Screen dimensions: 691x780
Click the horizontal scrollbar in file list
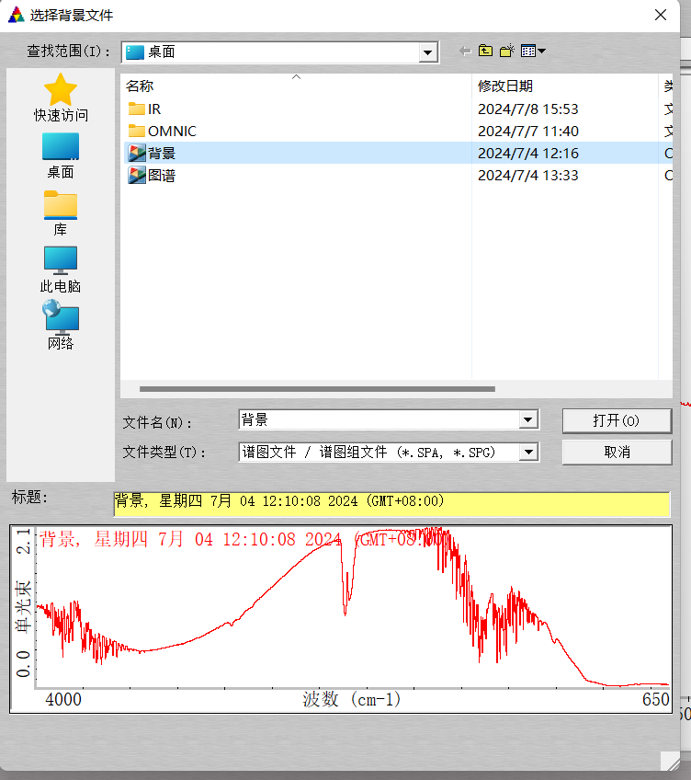(x=317, y=389)
